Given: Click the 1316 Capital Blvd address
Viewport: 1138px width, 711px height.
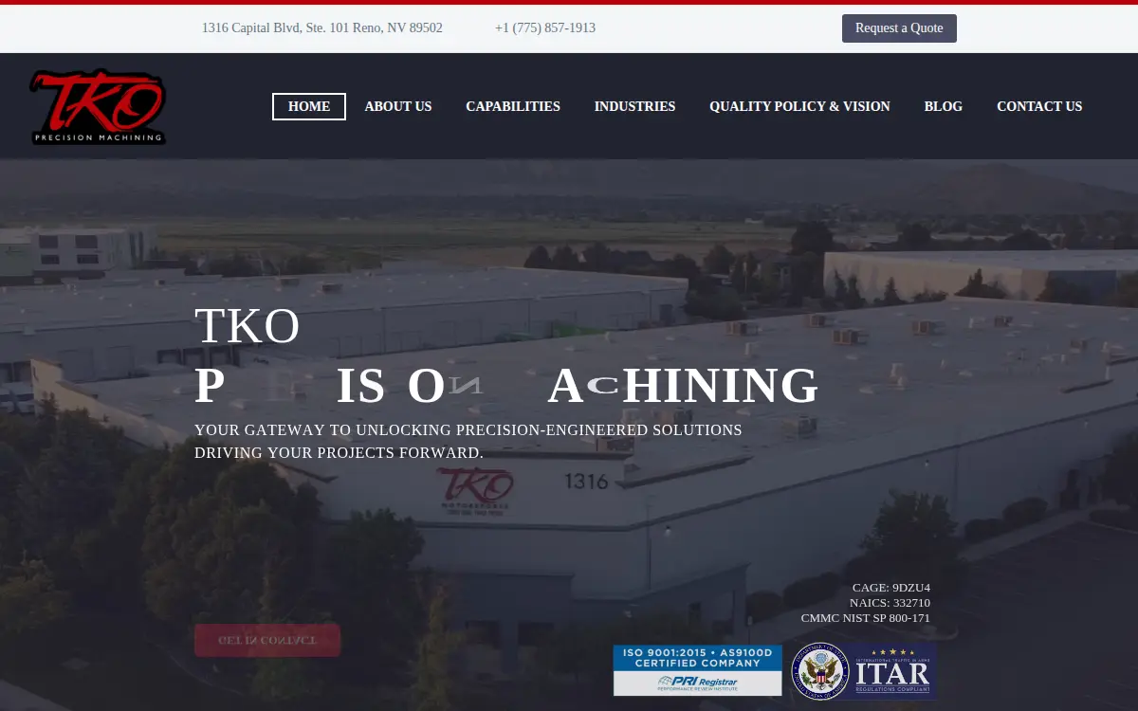Looking at the screenshot, I should pos(322,28).
